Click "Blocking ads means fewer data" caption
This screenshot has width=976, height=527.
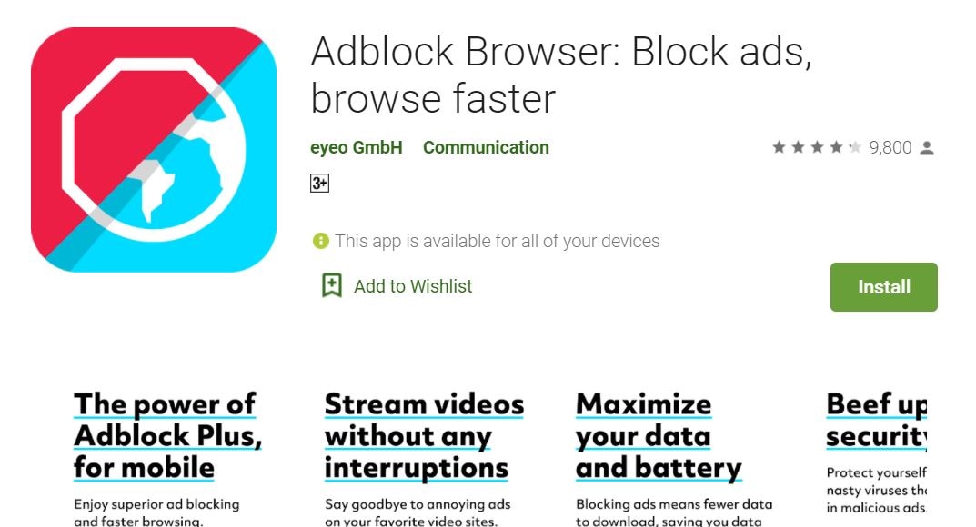click(x=674, y=504)
